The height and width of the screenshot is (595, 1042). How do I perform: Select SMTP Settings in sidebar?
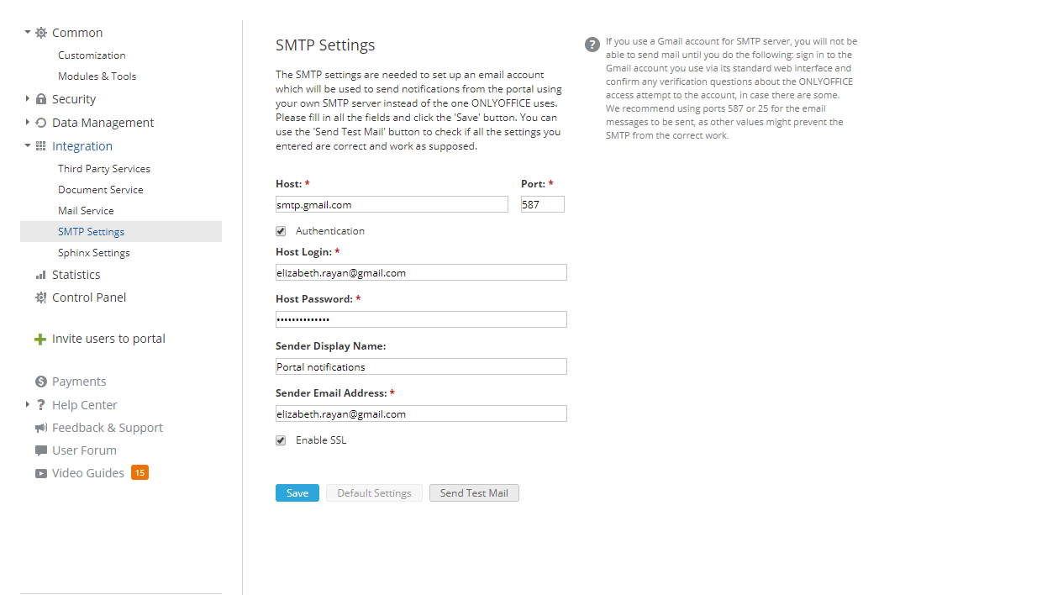click(x=121, y=232)
